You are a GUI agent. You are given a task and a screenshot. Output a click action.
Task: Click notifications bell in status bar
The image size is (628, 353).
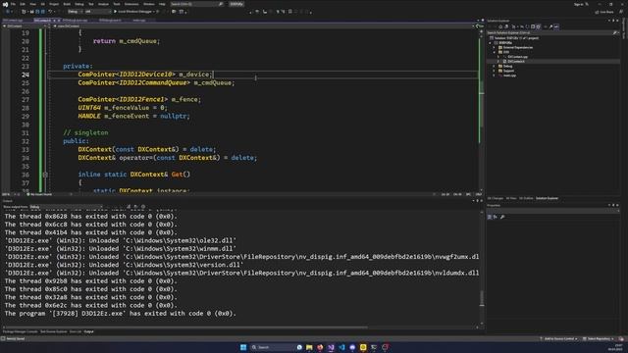pos(621,338)
